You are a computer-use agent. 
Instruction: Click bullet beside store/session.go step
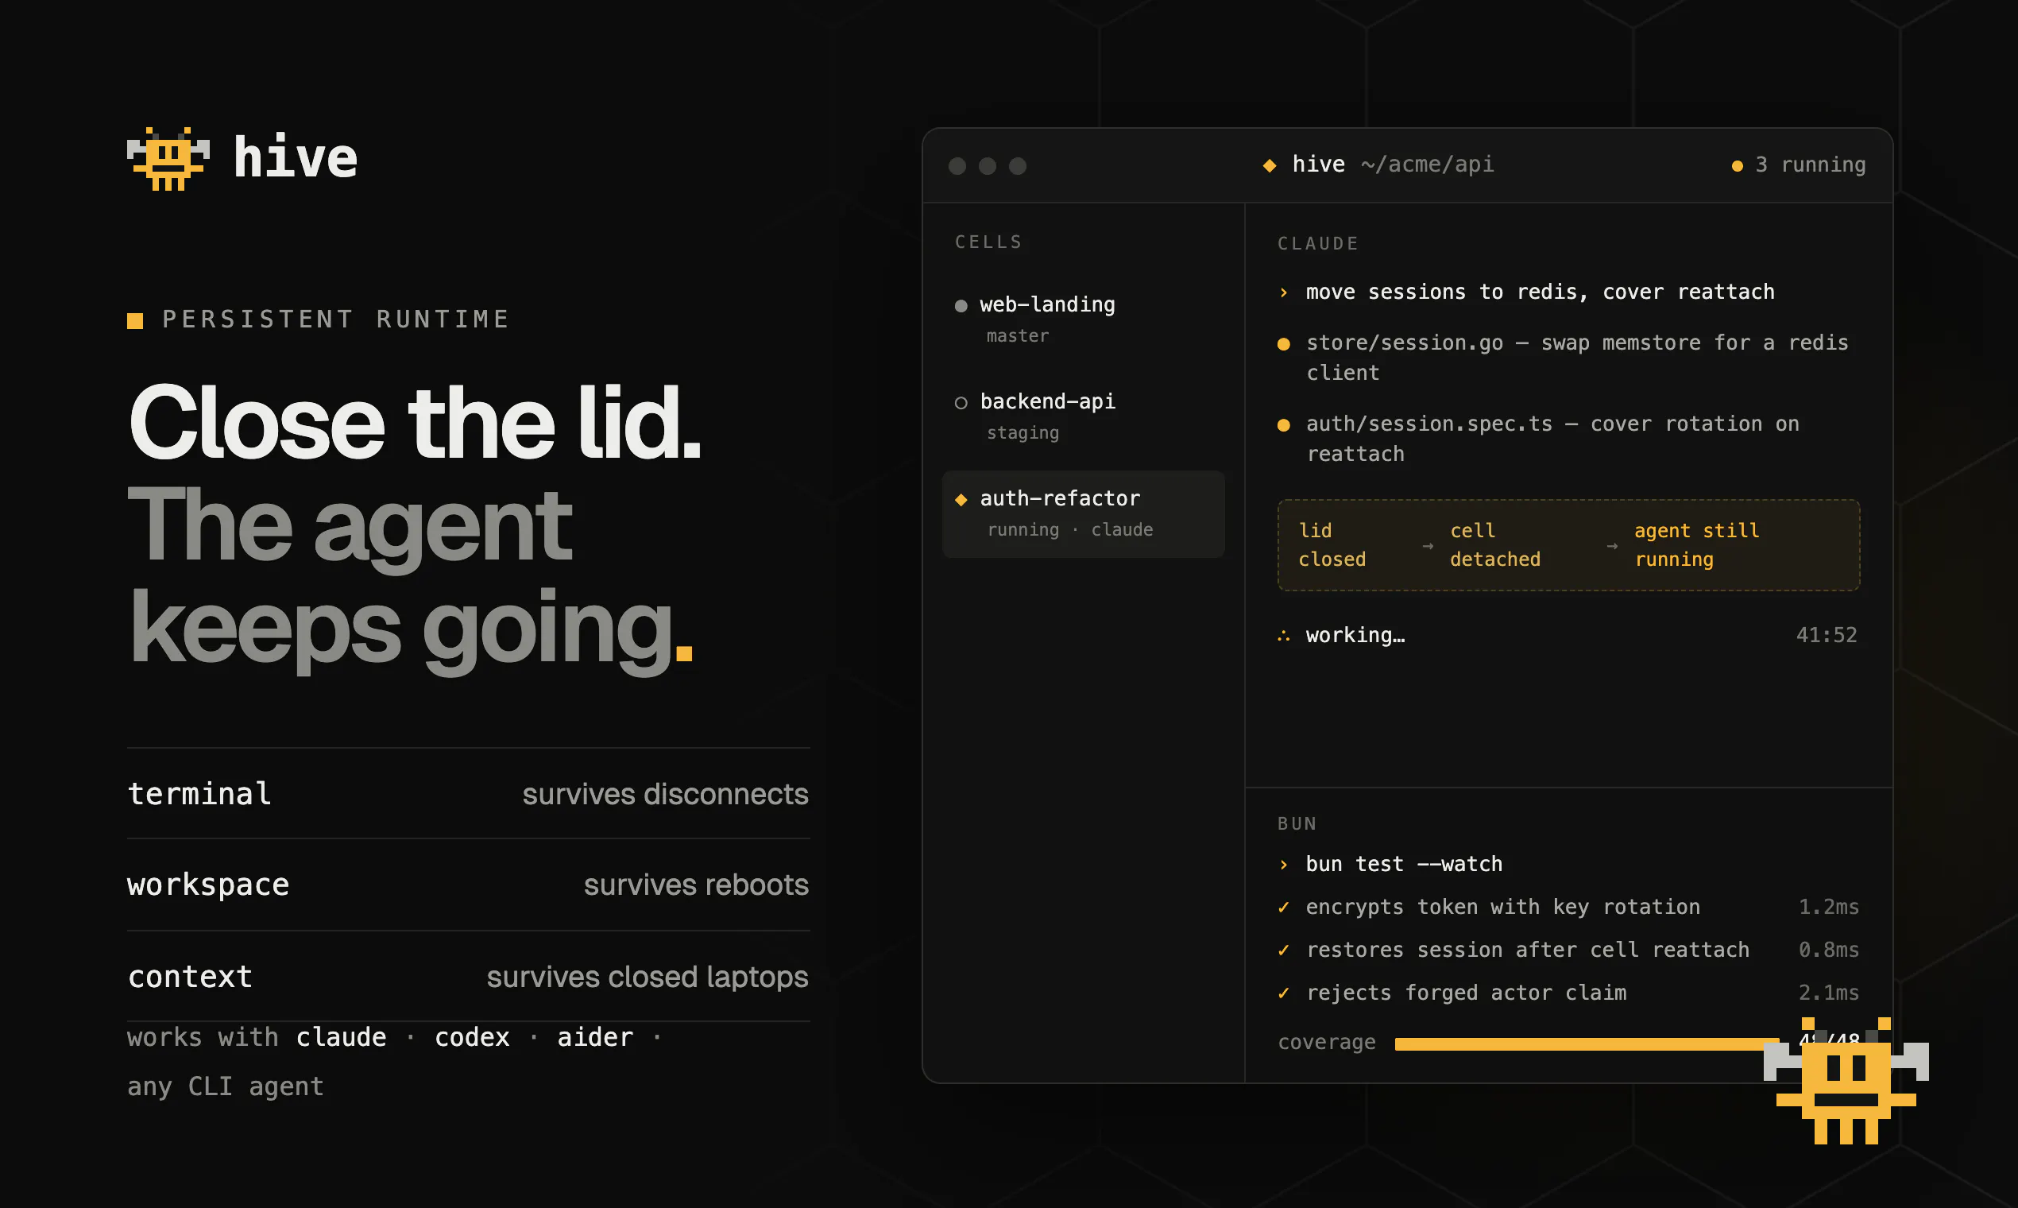(1284, 344)
